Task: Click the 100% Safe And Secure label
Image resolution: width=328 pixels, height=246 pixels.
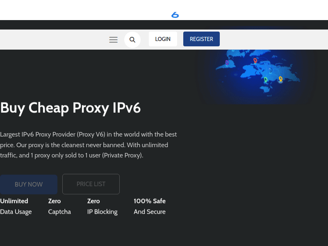Action: coord(150,206)
